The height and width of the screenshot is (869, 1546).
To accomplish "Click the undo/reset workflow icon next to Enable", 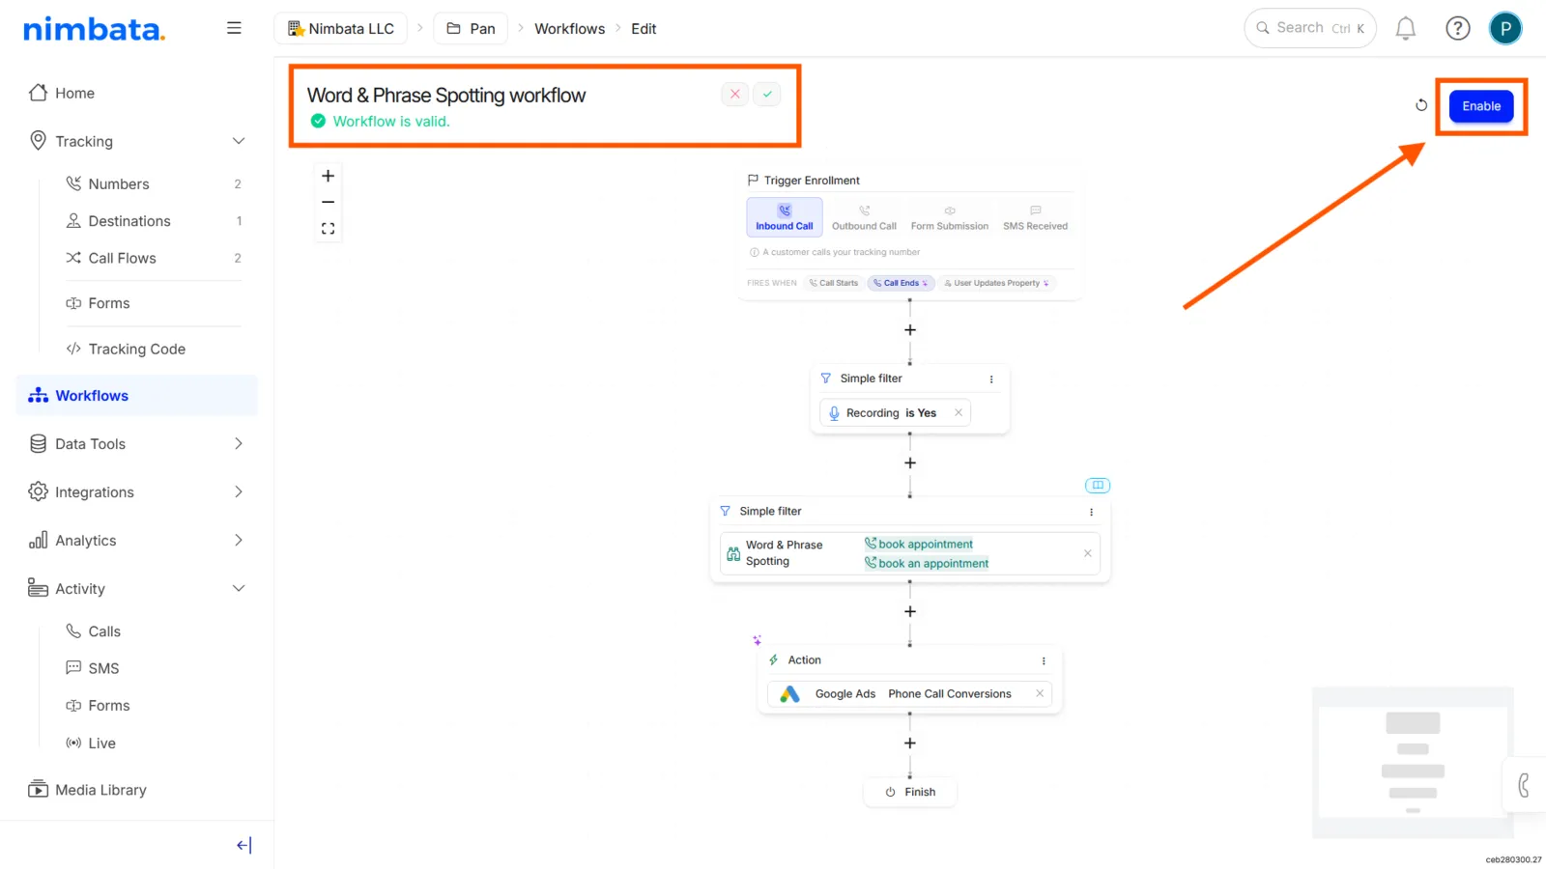I will click(1421, 105).
